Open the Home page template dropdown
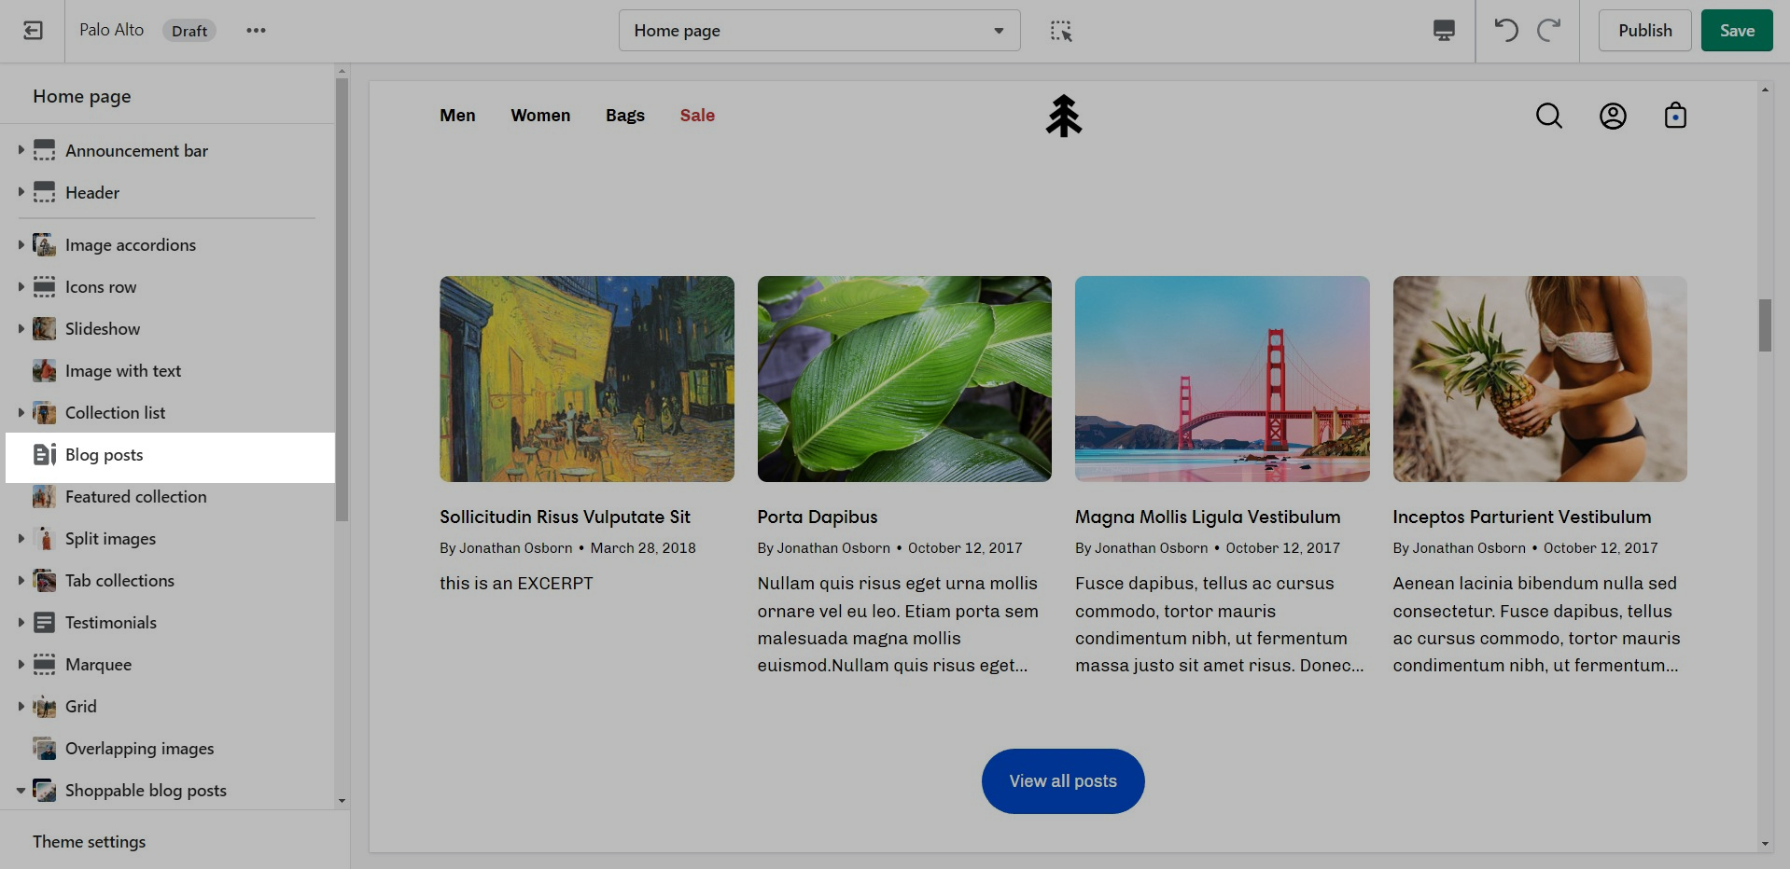 pos(818,31)
